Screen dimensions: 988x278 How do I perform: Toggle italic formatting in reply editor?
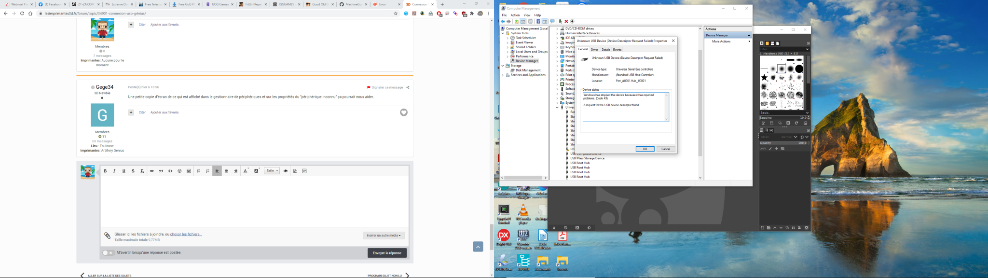[x=114, y=171]
